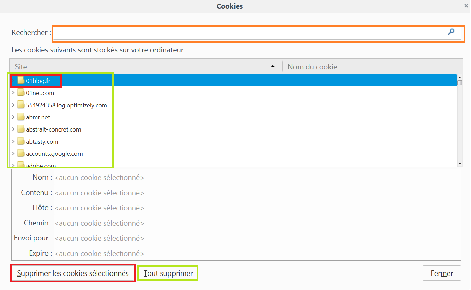Viewport: 471px width, 290px height.
Task: Expand the accounts.google.com node
Action: tap(13, 153)
